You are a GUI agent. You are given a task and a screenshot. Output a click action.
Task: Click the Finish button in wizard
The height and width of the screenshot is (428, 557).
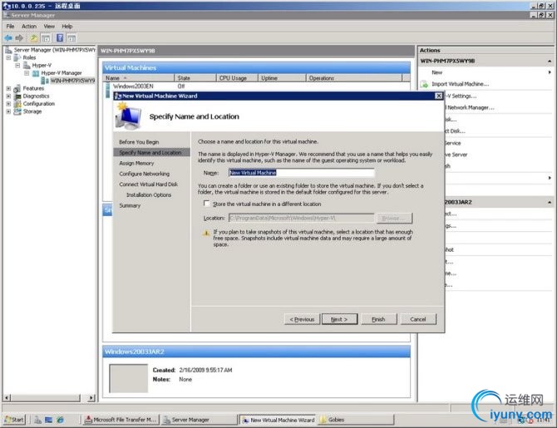[378, 319]
